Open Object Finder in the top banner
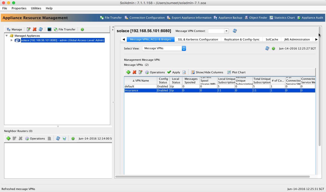326x192 pixels. click(256, 18)
